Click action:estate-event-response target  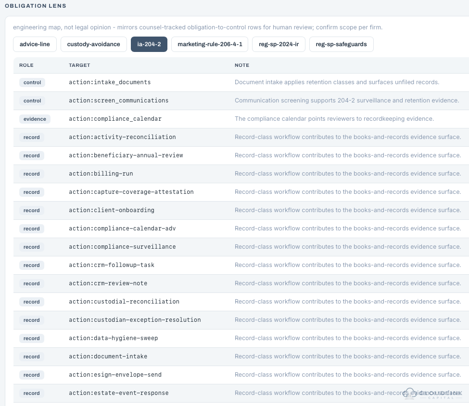[x=119, y=393]
